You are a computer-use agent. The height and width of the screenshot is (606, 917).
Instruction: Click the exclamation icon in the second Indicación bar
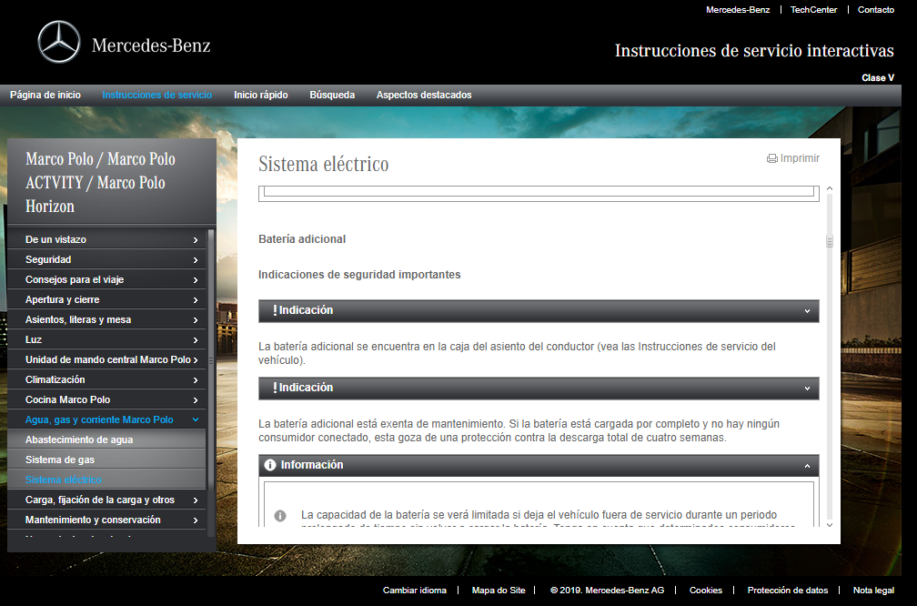coord(275,388)
